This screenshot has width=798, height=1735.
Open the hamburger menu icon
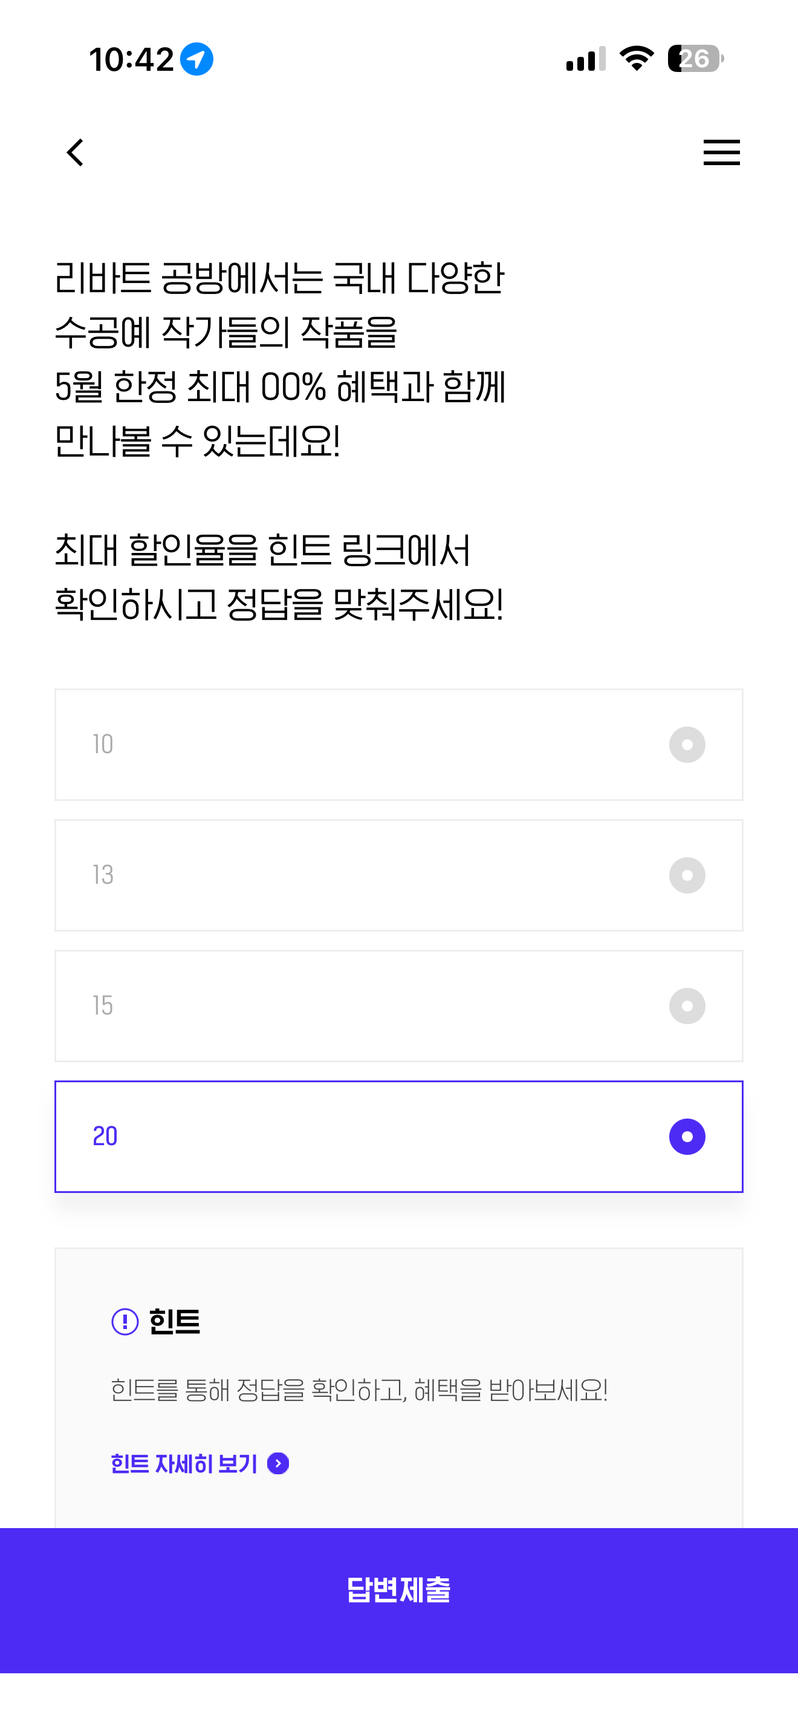[721, 152]
